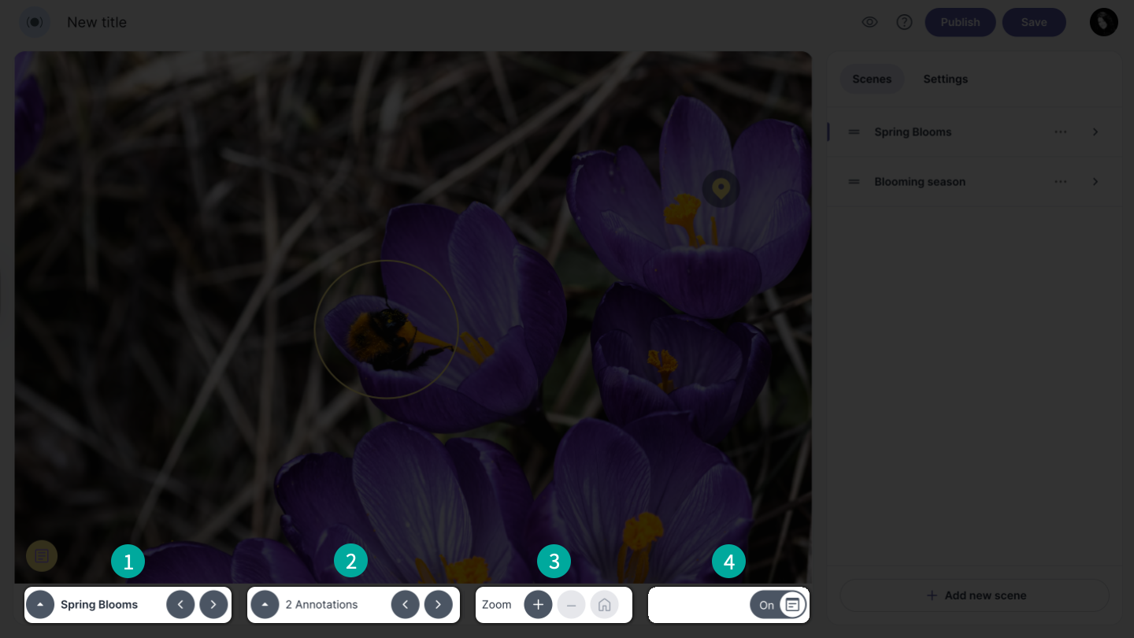
Task: Click the Save button
Action: pyautogui.click(x=1033, y=22)
